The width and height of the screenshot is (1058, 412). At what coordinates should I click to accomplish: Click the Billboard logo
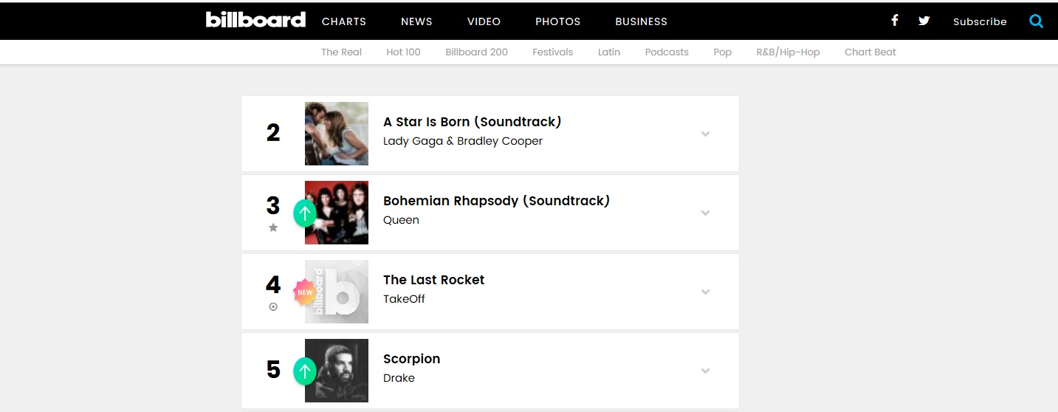point(255,20)
